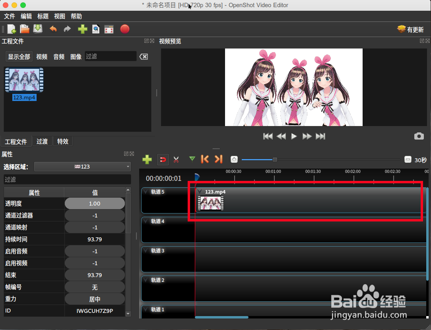The width and height of the screenshot is (431, 330).
Task: Filter project files by 图像
Action: click(x=76, y=56)
